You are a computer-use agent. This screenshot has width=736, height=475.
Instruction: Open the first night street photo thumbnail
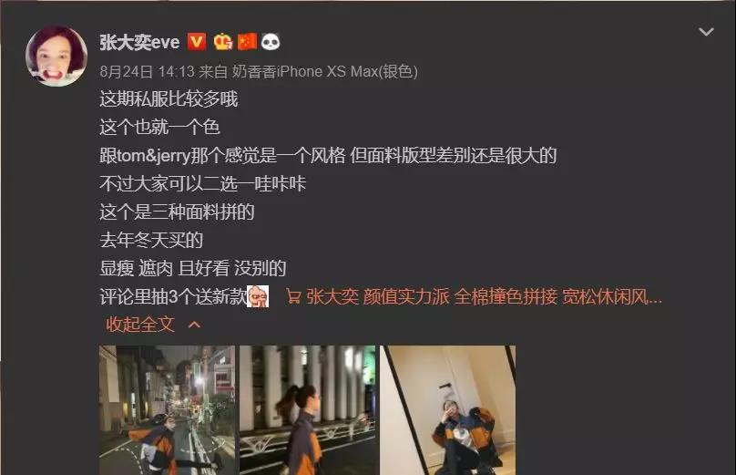[x=167, y=410]
